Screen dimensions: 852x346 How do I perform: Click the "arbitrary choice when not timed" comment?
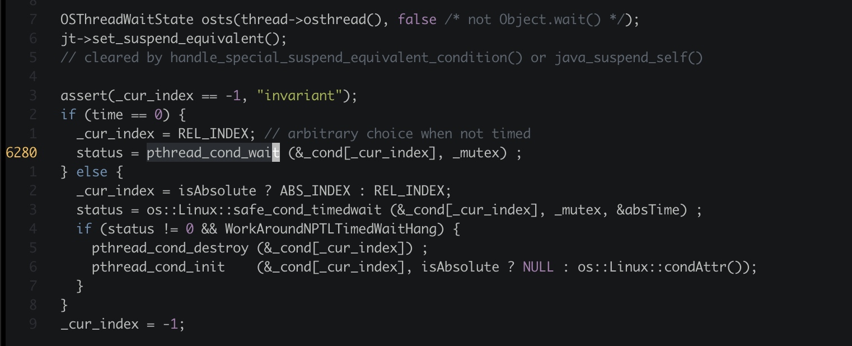point(397,134)
